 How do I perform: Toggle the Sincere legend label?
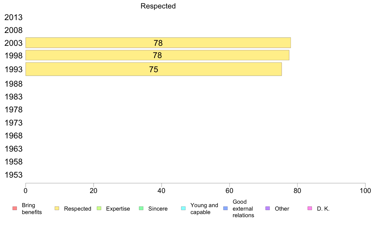(x=158, y=209)
